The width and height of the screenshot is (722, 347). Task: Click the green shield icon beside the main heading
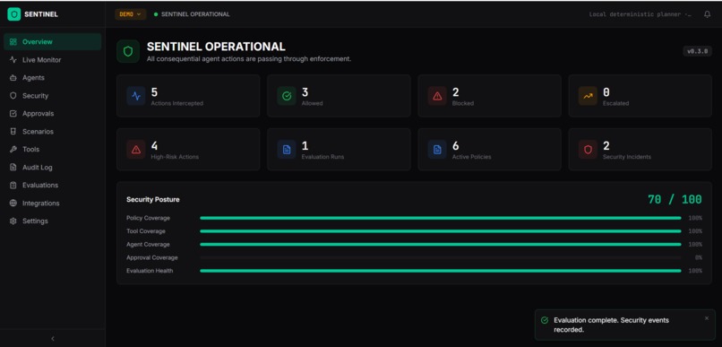[x=128, y=52]
